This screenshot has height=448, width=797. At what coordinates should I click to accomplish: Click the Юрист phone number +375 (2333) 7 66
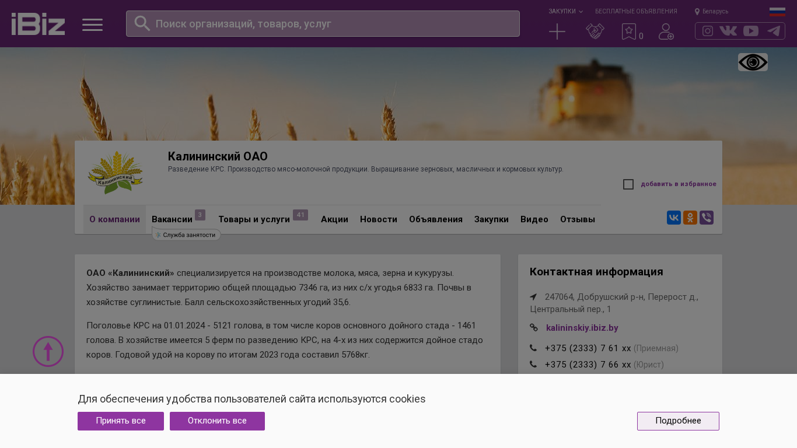[588, 365]
